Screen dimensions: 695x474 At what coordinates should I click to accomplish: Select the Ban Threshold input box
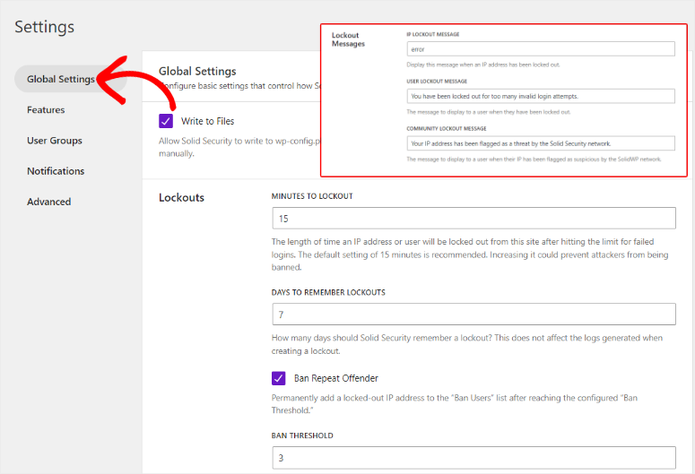473,459
